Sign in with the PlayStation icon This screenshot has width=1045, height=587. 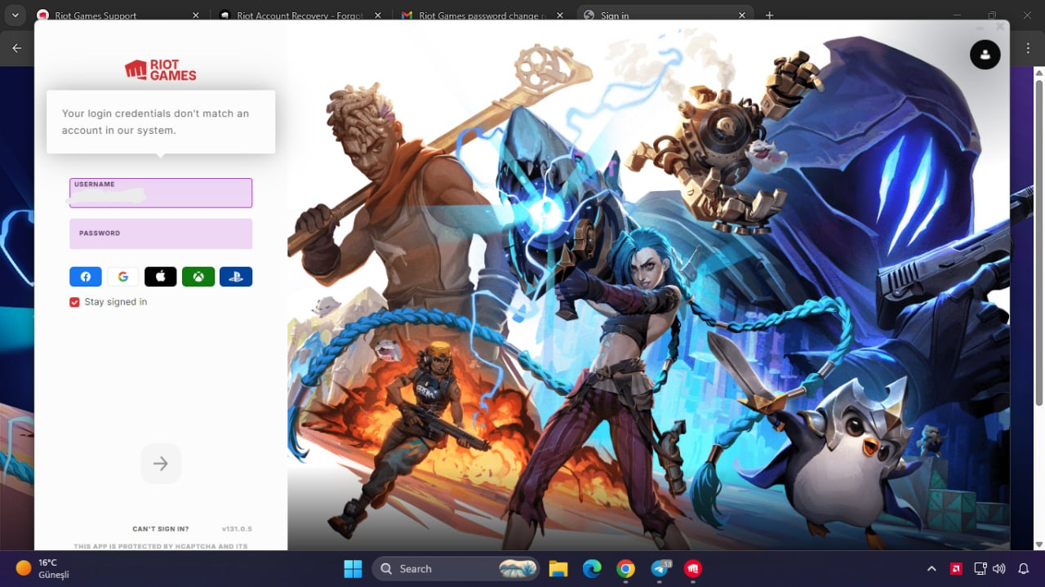[x=236, y=277]
